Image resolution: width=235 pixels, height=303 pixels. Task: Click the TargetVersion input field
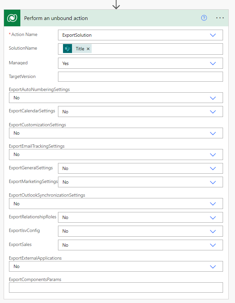(x=140, y=77)
